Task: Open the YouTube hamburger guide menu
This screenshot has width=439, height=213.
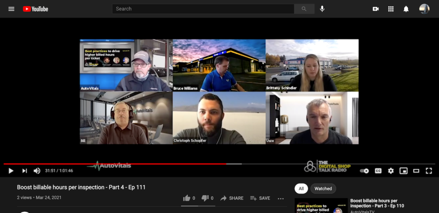Action: click(11, 9)
